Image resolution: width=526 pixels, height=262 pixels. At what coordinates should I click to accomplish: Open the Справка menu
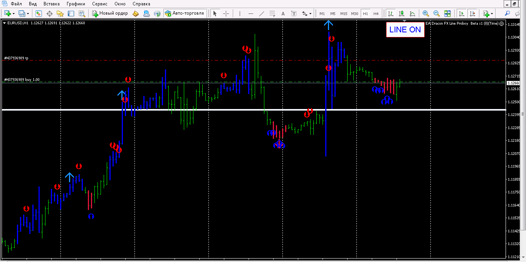[x=141, y=4]
